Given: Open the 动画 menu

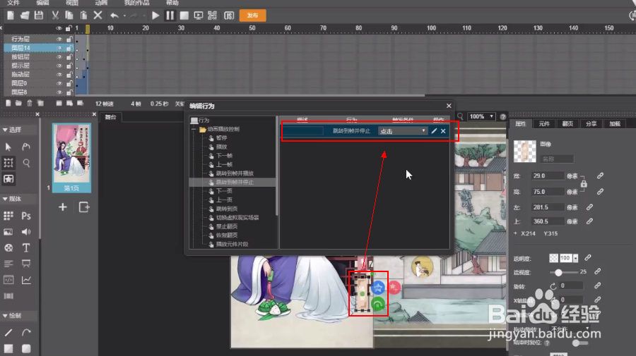Looking at the screenshot, I should (101, 3).
